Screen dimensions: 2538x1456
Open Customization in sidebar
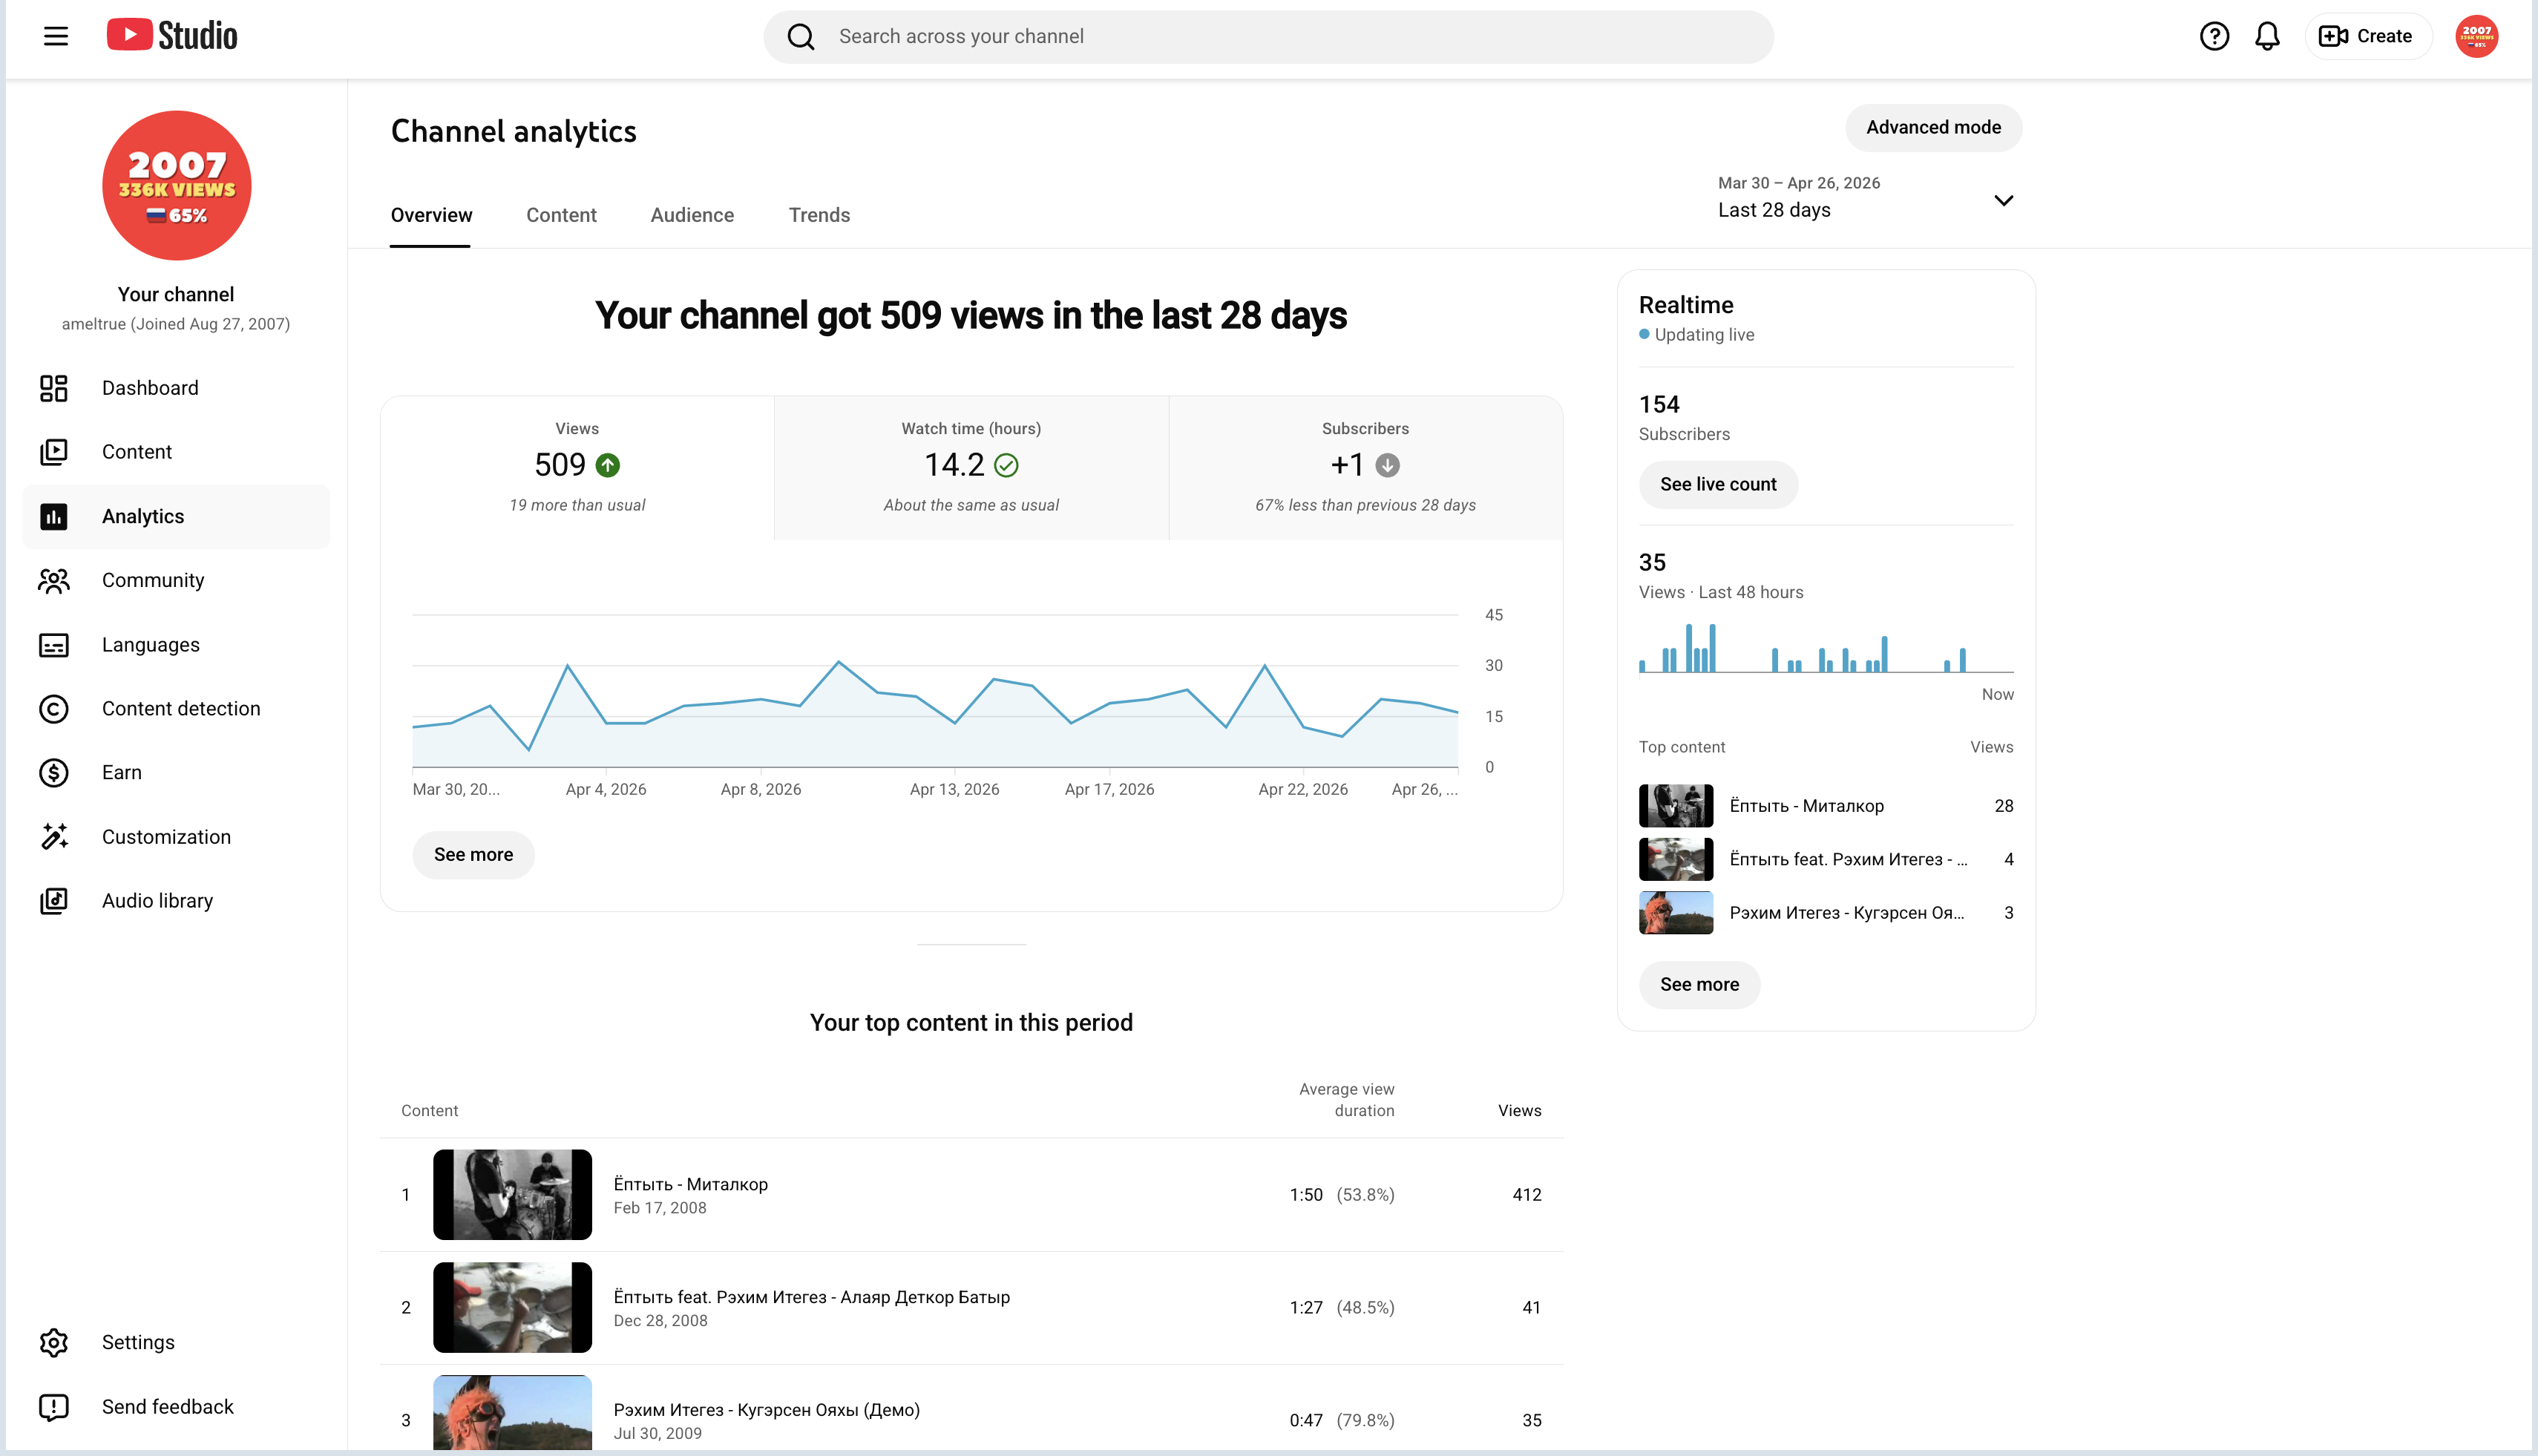click(x=166, y=837)
